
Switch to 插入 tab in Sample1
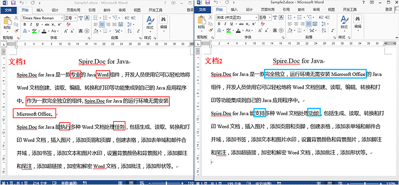[x=40, y=10]
